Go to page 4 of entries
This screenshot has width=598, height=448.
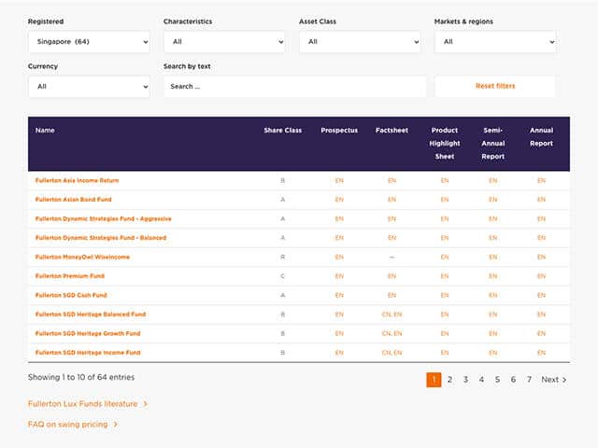click(481, 380)
